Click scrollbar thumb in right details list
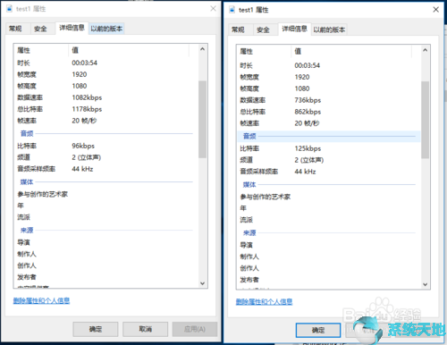Image resolution: width=447 pixels, height=345 pixels. pos(426,120)
